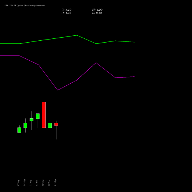Click the small red candlestick for 04 Sep
This screenshot has width=192, height=192.
click(x=56, y=124)
